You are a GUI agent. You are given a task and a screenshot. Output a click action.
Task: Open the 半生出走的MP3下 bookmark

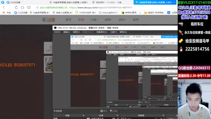(x=109, y=12)
